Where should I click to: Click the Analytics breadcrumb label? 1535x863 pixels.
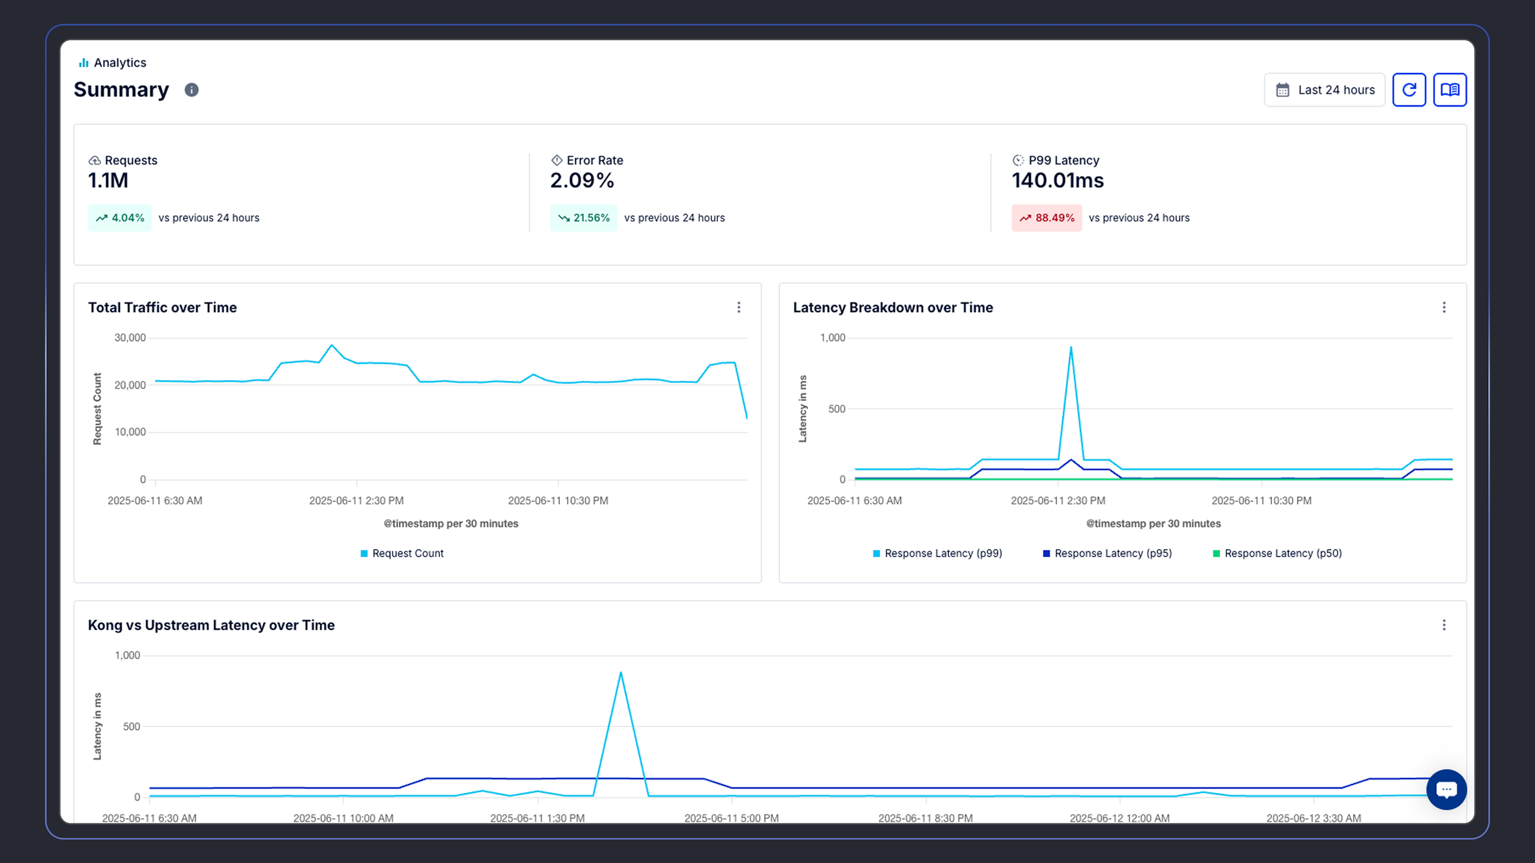click(x=120, y=63)
